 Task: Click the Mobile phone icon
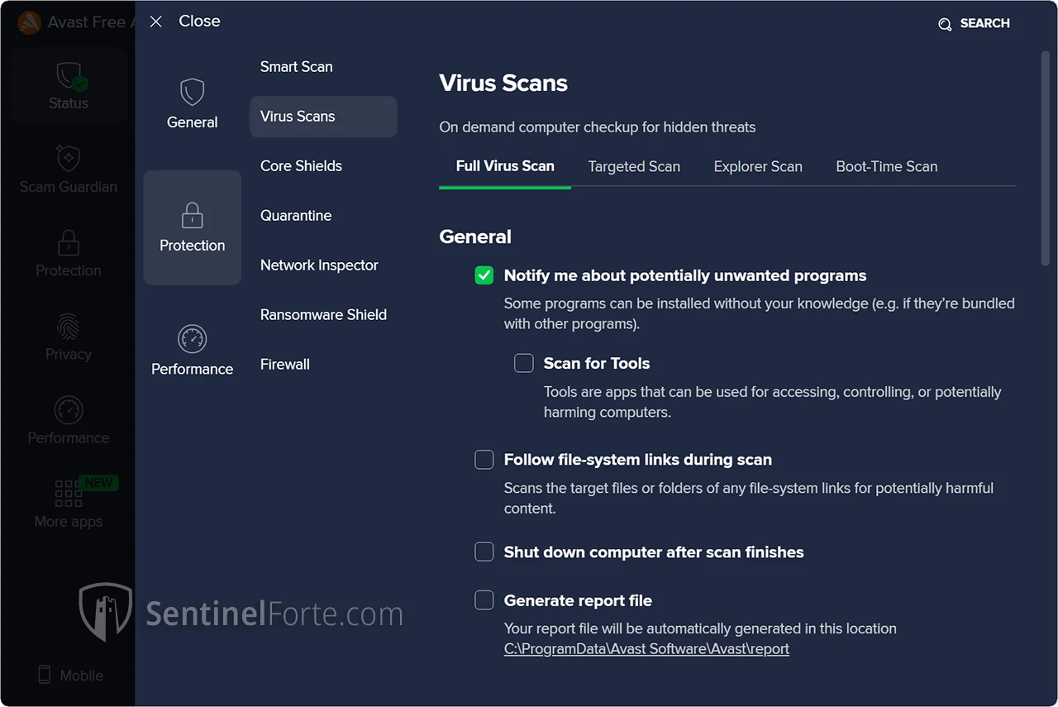click(x=45, y=675)
